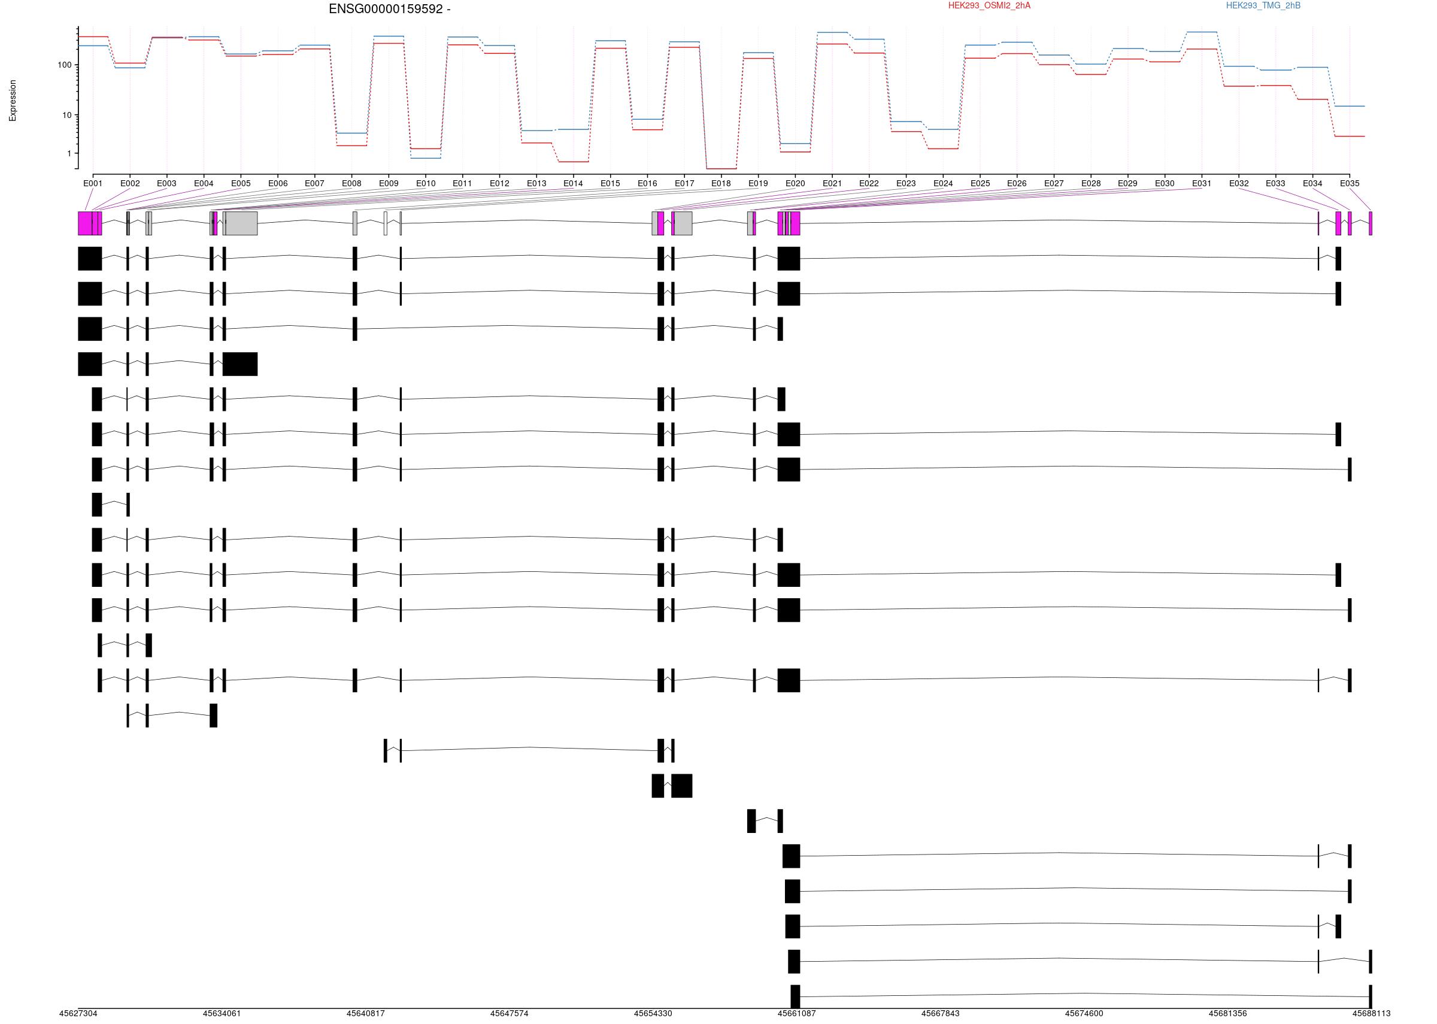
Task: Click the exon label E007
Action: (x=314, y=183)
